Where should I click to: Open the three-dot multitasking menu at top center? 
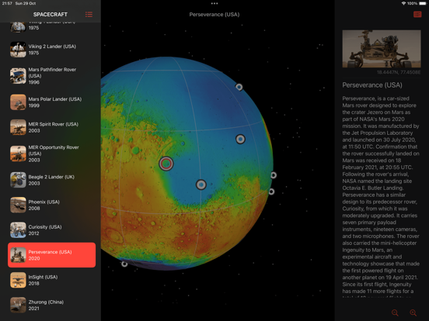click(x=214, y=4)
